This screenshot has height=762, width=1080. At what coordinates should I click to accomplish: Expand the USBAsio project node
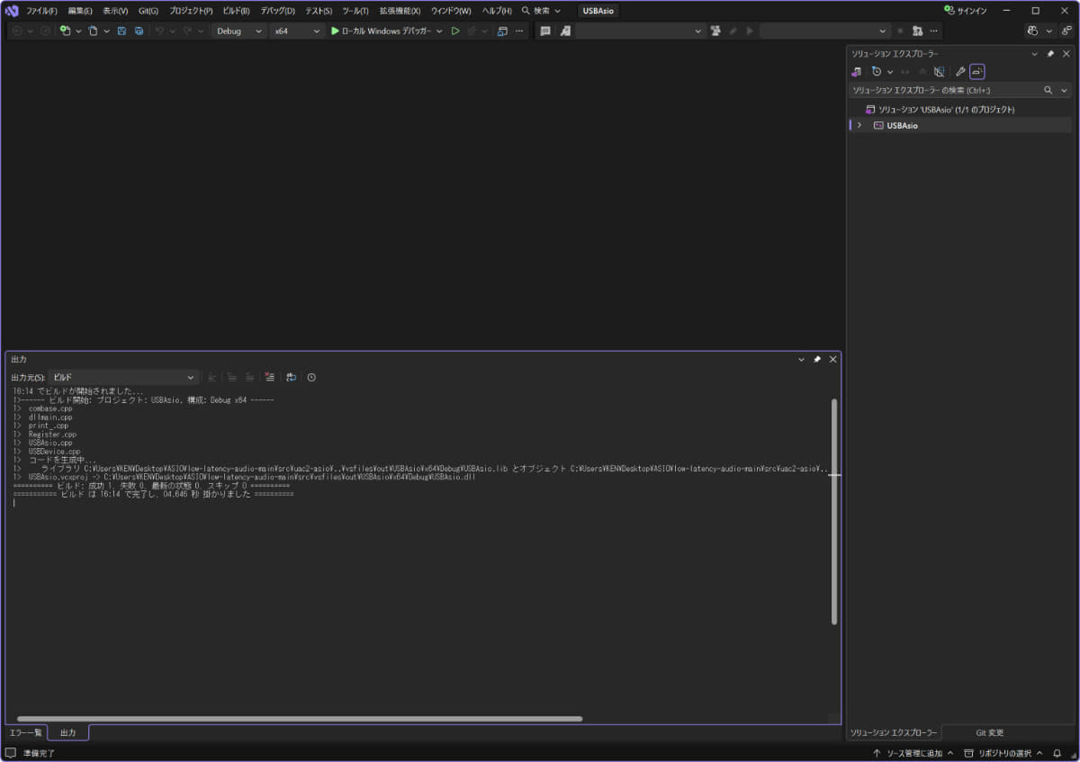pos(859,125)
